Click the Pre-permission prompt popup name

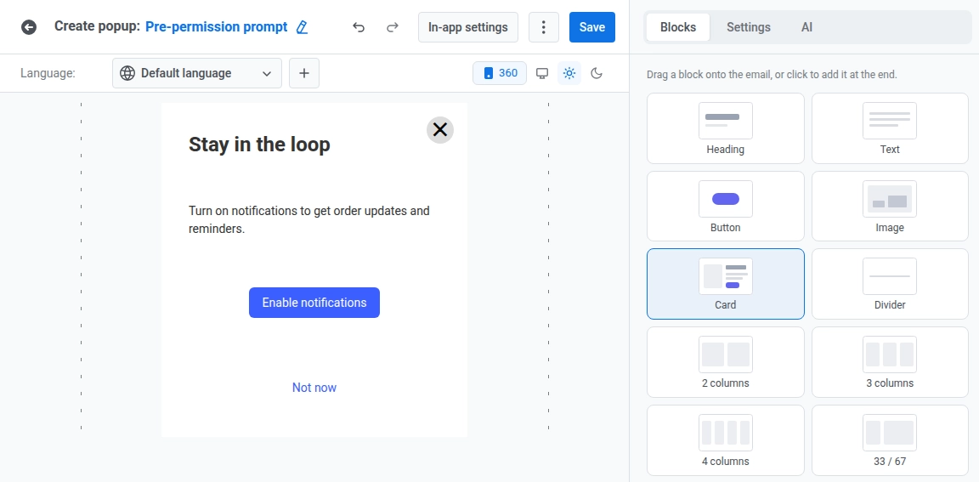(216, 27)
